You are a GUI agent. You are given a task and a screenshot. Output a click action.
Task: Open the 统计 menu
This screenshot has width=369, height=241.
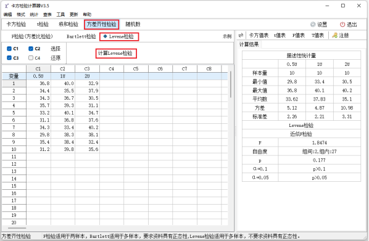(x=34, y=15)
